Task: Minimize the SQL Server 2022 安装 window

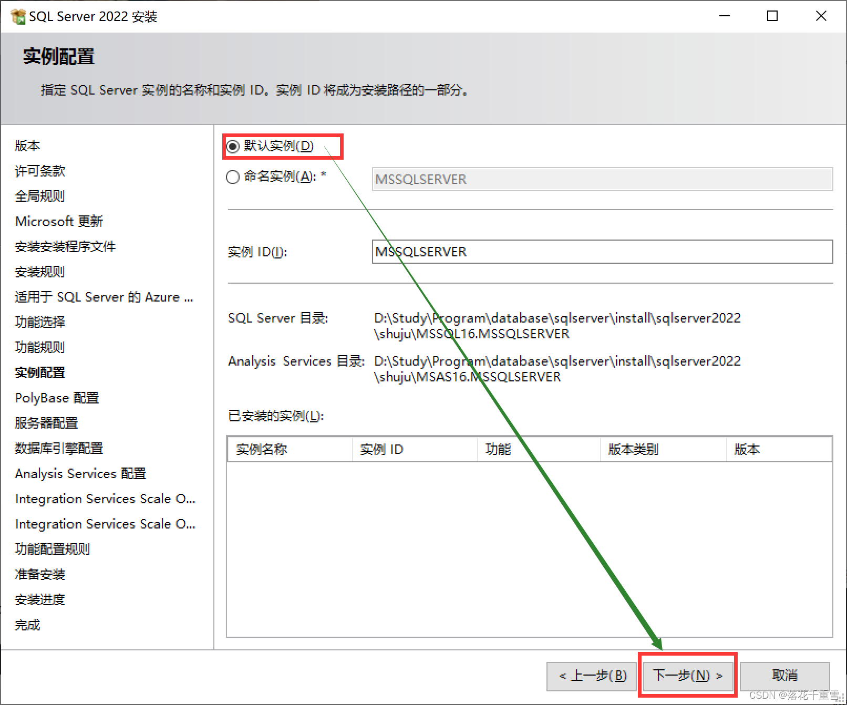Action: (725, 16)
